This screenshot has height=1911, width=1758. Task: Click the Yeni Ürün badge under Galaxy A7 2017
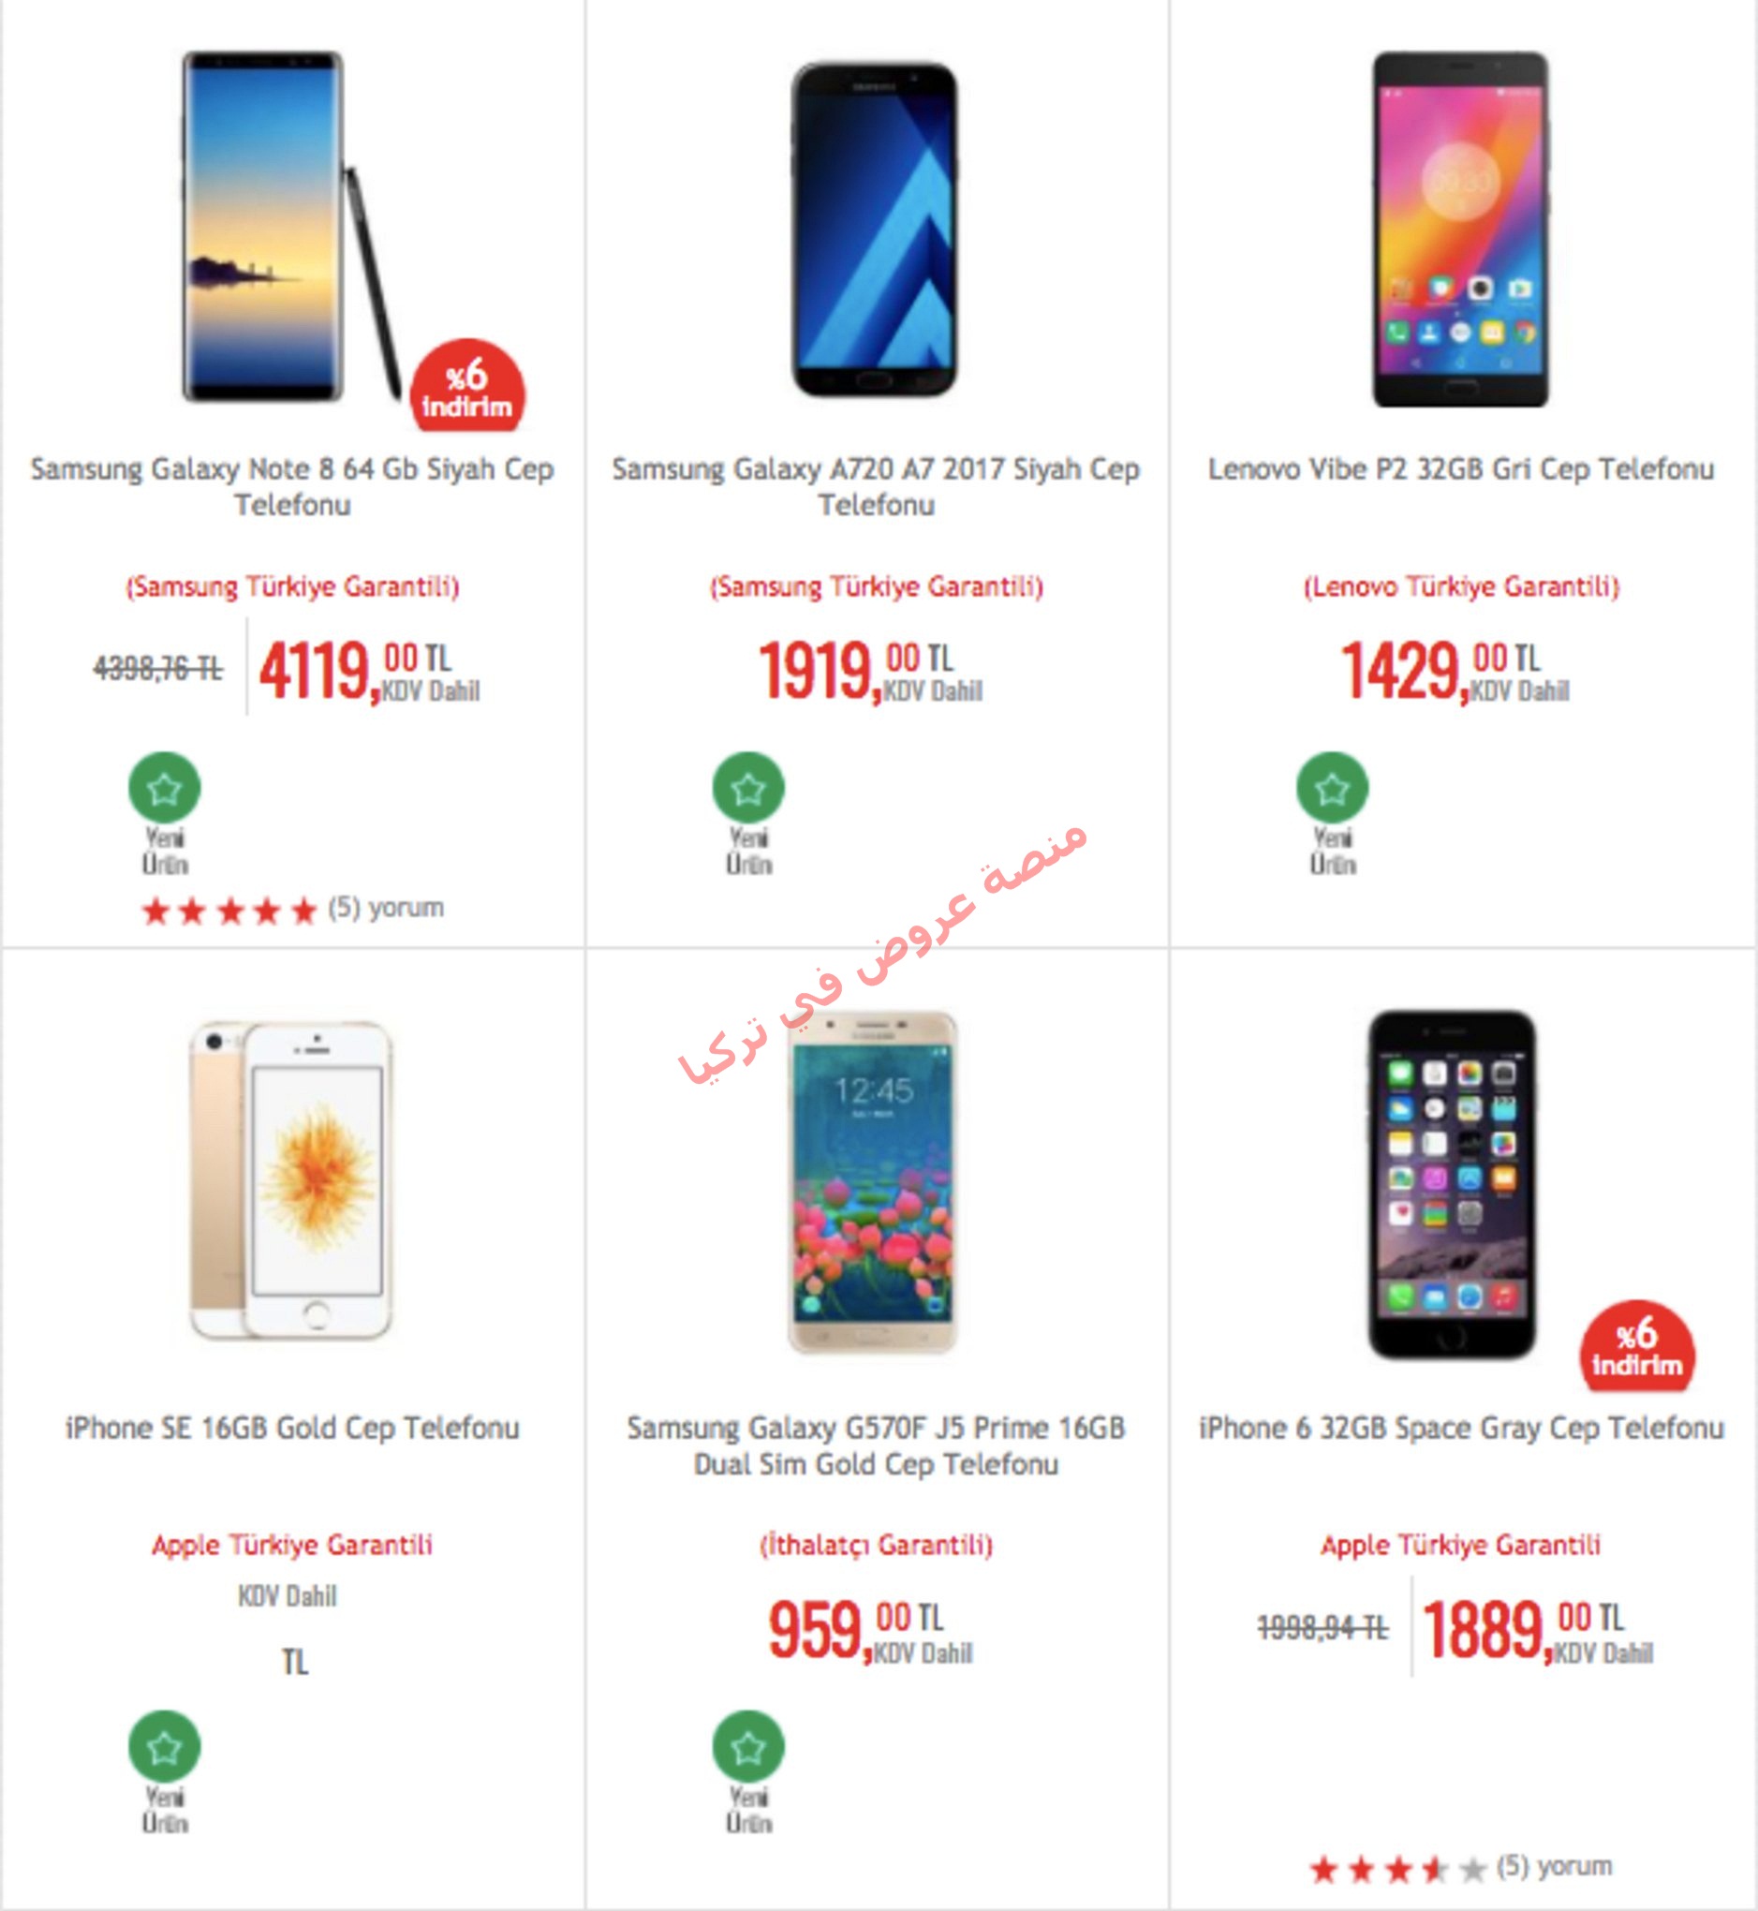(x=748, y=813)
